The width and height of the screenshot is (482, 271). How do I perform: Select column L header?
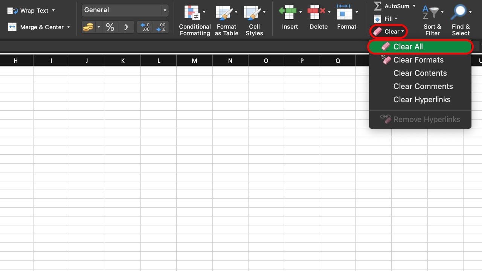point(159,61)
